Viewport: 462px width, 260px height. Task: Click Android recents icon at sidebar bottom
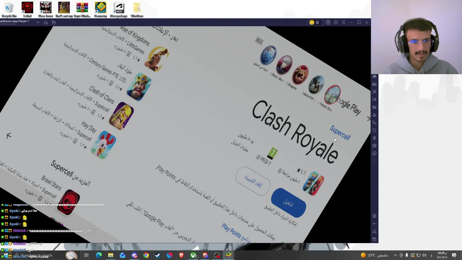pyautogui.click(x=374, y=239)
